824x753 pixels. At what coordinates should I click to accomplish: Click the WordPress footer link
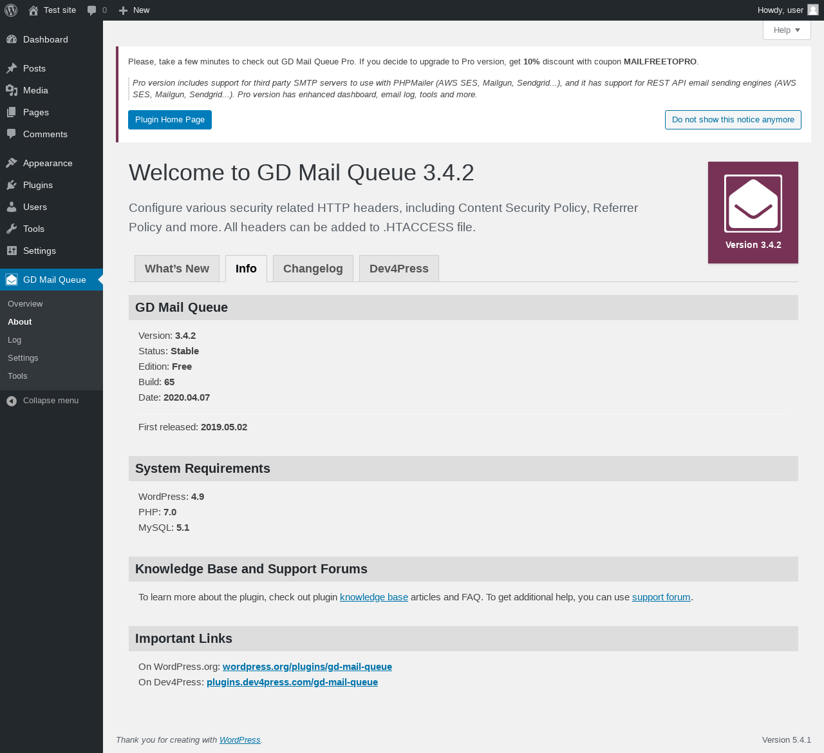(240, 740)
